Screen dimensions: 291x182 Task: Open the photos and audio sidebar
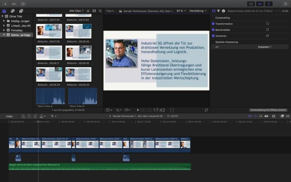click(x=13, y=11)
